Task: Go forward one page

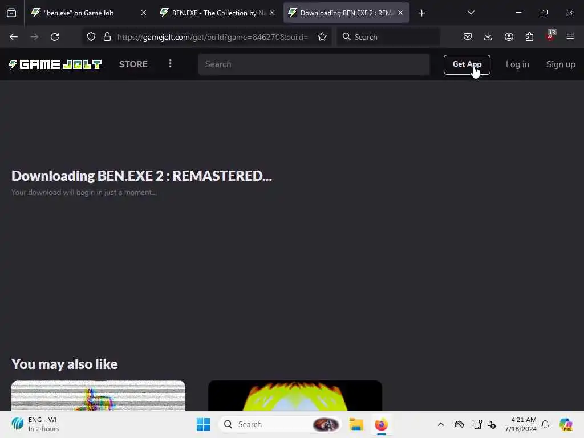Action: [34, 37]
